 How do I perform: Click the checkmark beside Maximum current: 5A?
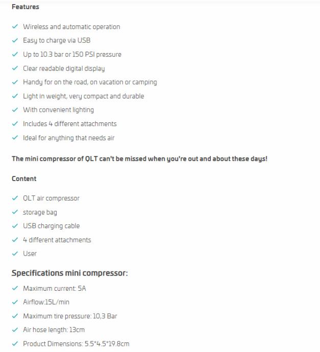click(15, 288)
